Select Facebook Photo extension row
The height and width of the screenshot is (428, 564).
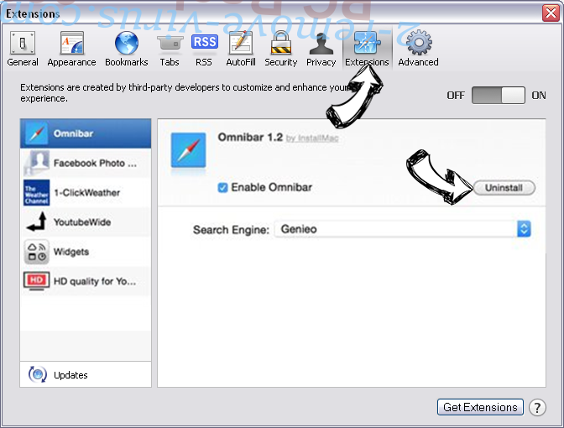point(86,163)
